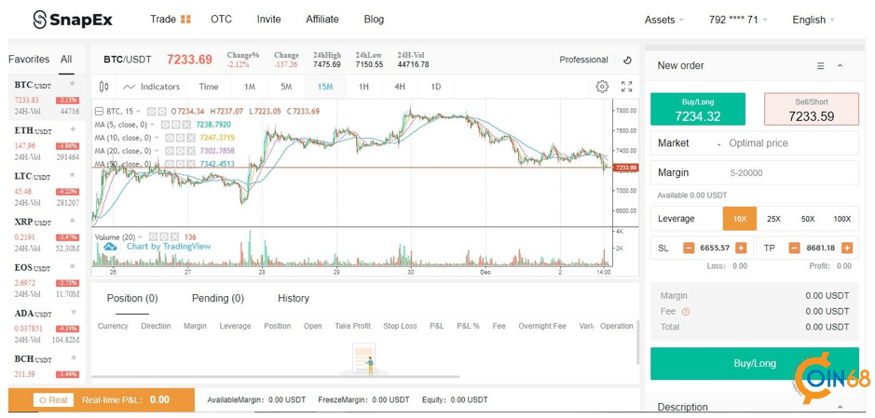Open the Affiliate page
875x418 pixels.
[322, 19]
